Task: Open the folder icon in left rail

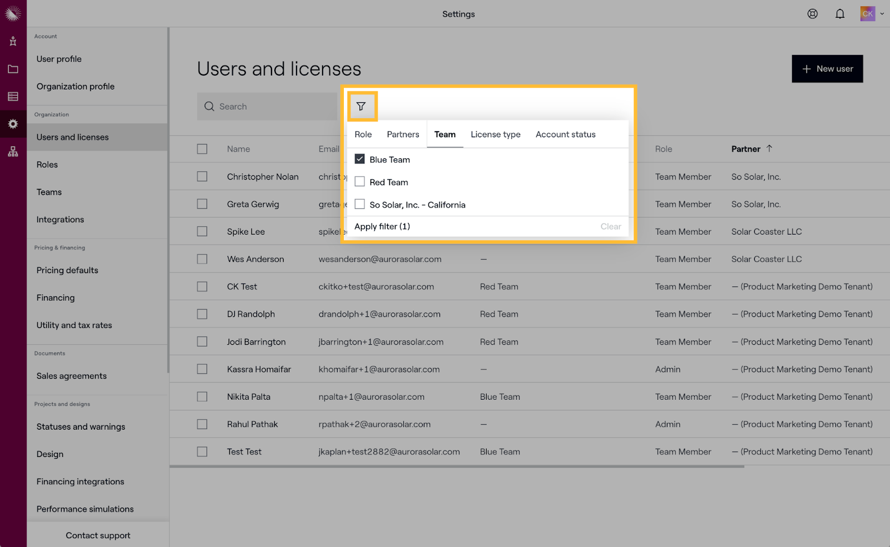Action: pyautogui.click(x=13, y=69)
